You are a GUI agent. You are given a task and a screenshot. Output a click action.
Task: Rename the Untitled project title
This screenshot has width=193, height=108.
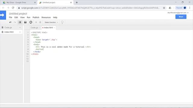[18, 13]
